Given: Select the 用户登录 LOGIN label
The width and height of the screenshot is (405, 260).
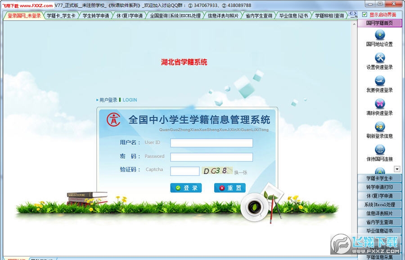Looking at the screenshot, I should click(117, 100).
